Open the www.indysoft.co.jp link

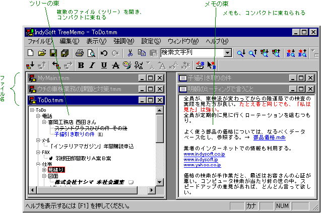[204, 154]
